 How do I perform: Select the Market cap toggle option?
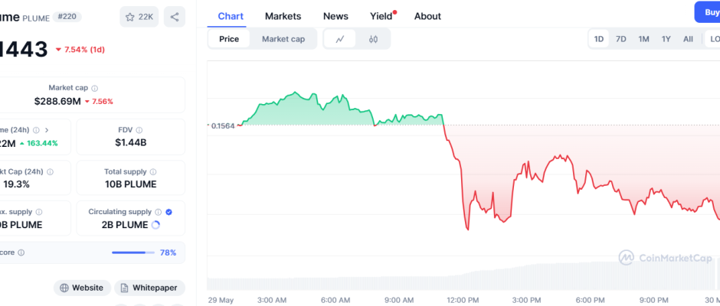[283, 39]
